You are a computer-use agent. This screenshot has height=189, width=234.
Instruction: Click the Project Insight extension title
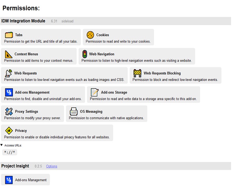15,166
